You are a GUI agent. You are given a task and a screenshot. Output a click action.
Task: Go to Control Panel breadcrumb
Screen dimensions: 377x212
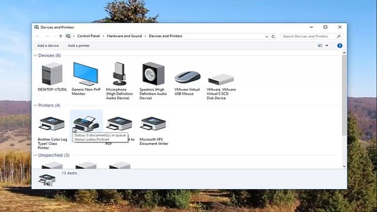(88, 36)
